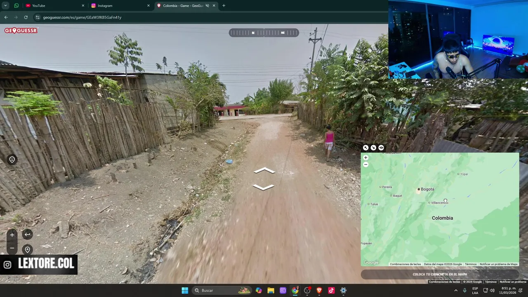Click the GeoGuessr logo

tap(21, 31)
